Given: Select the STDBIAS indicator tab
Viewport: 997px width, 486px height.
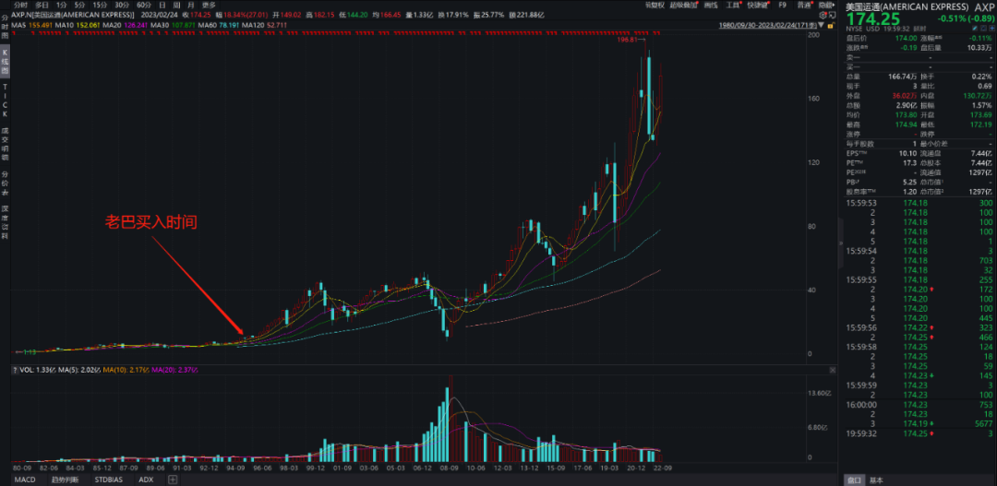Looking at the screenshot, I should 109,480.
